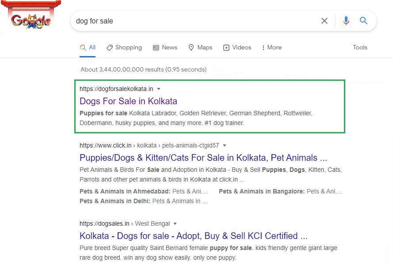The width and height of the screenshot is (393, 265).
Task: Click the Google doodle logo
Action: [x=31, y=19]
